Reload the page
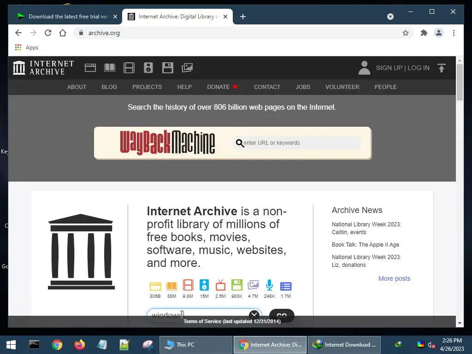Image resolution: width=472 pixels, height=354 pixels. tap(48, 33)
